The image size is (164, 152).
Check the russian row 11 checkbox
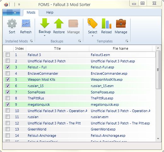pyautogui.click(x=8, y=117)
